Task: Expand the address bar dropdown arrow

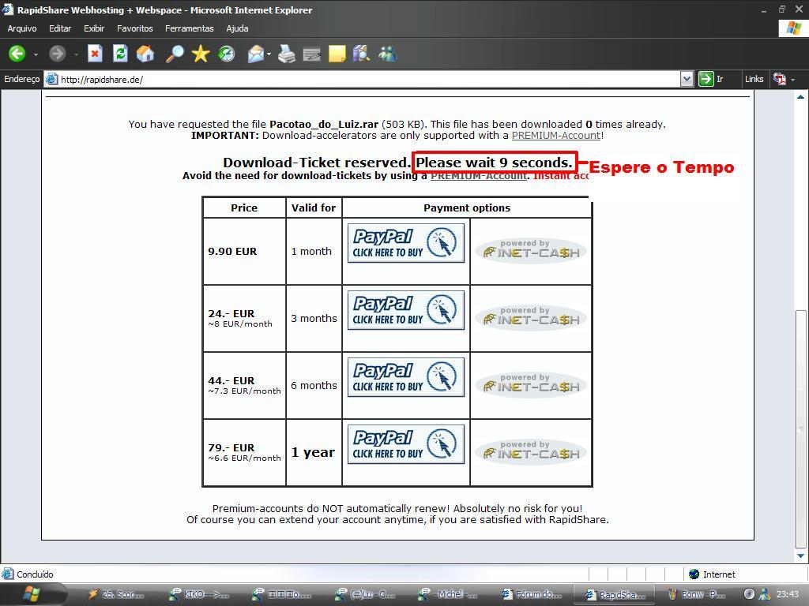Action: tap(687, 80)
